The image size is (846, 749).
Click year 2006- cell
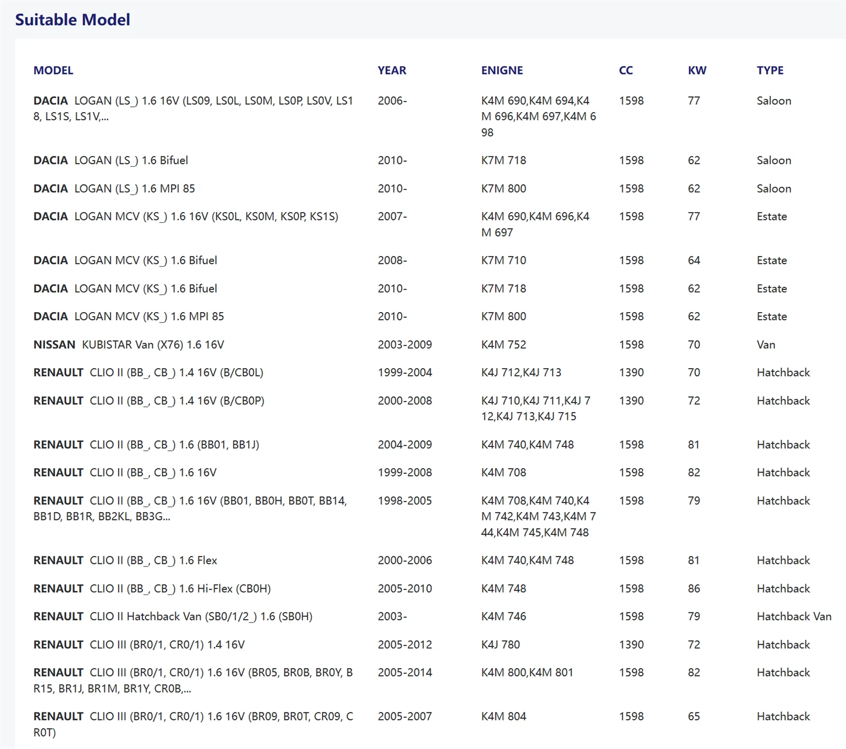click(392, 101)
